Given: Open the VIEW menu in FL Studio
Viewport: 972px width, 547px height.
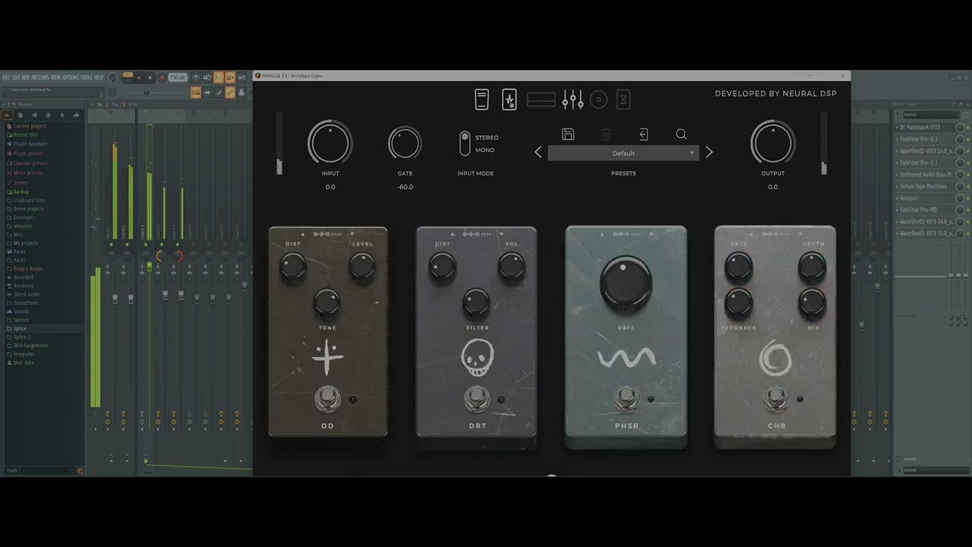Looking at the screenshot, I should [55, 77].
